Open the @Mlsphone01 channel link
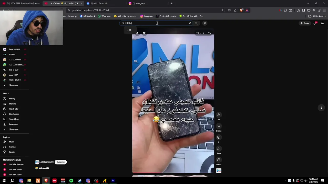This screenshot has height=184, width=328. (x=47, y=162)
